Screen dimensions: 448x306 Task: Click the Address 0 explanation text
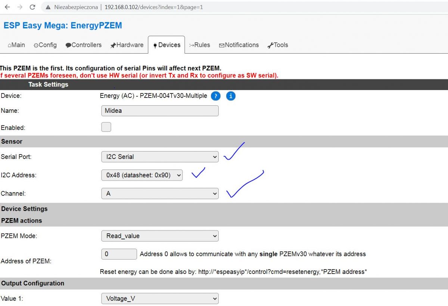pos(253,254)
